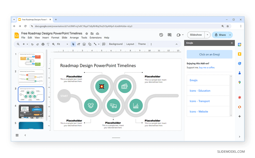The image size is (255, 158).
Task: Click the video call camera icon
Action: [178, 35]
